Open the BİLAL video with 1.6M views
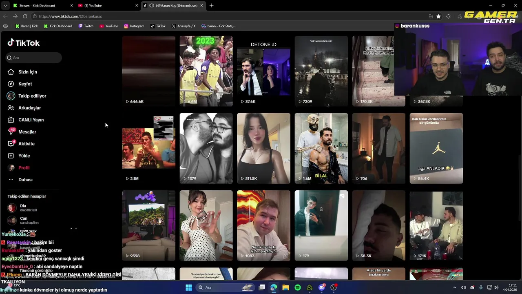 [321, 148]
